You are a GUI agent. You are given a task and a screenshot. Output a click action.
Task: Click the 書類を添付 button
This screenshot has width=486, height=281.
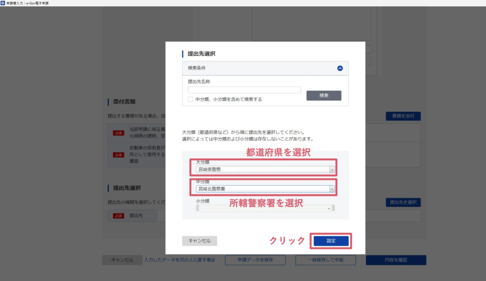403,116
